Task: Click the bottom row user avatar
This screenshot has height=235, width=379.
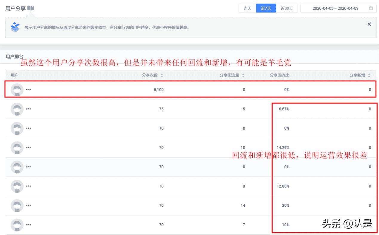Action: [x=17, y=225]
